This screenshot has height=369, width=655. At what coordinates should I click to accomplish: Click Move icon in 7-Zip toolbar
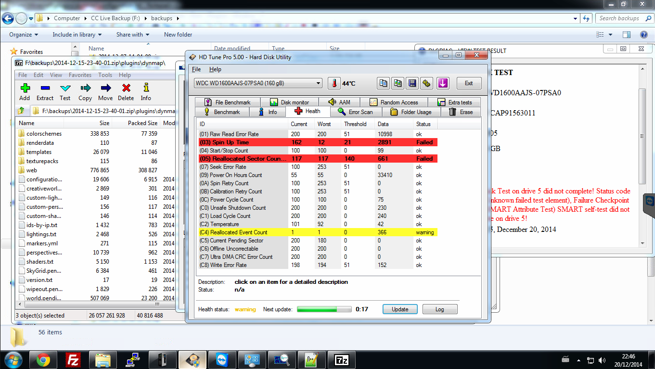pyautogui.click(x=105, y=88)
